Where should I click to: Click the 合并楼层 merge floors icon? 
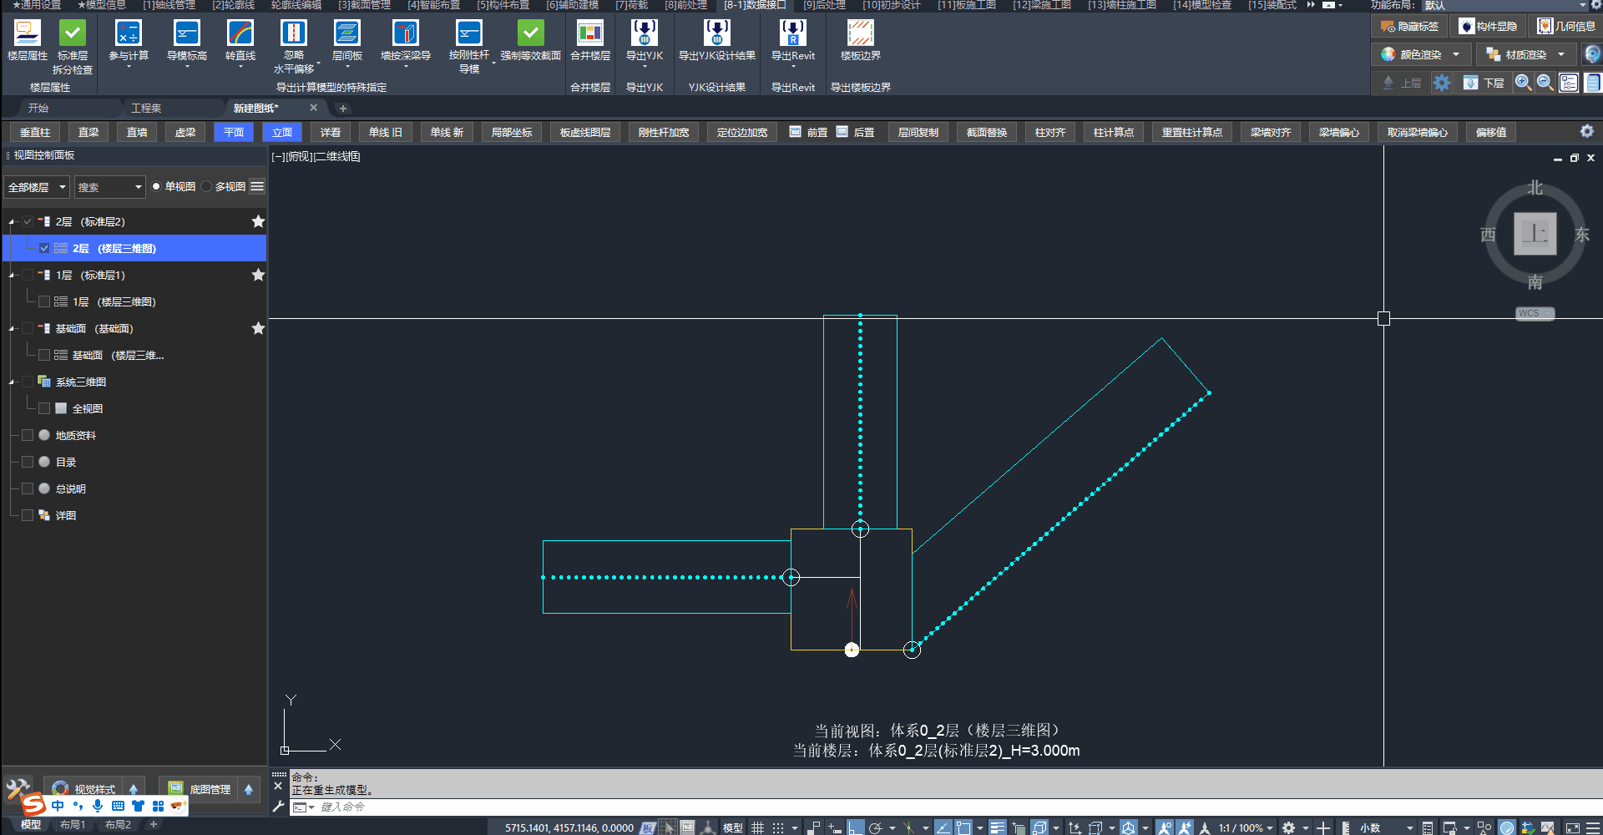pos(589,33)
